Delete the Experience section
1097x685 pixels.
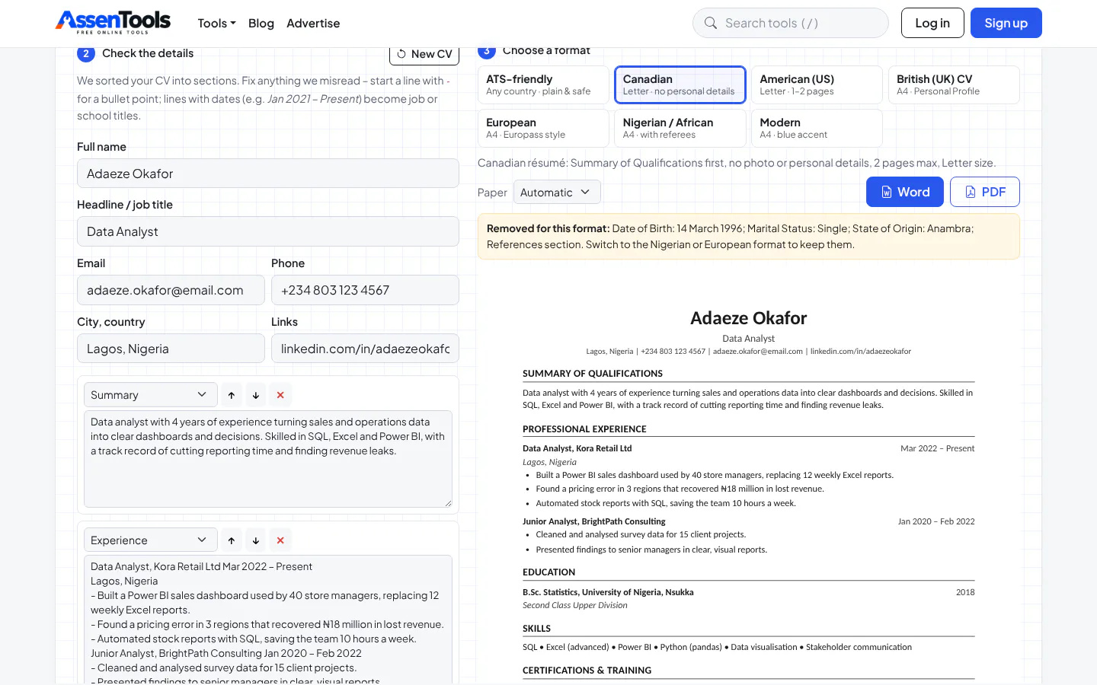[x=280, y=540]
